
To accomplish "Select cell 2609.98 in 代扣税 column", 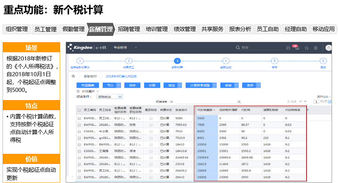I will click(x=251, y=158).
